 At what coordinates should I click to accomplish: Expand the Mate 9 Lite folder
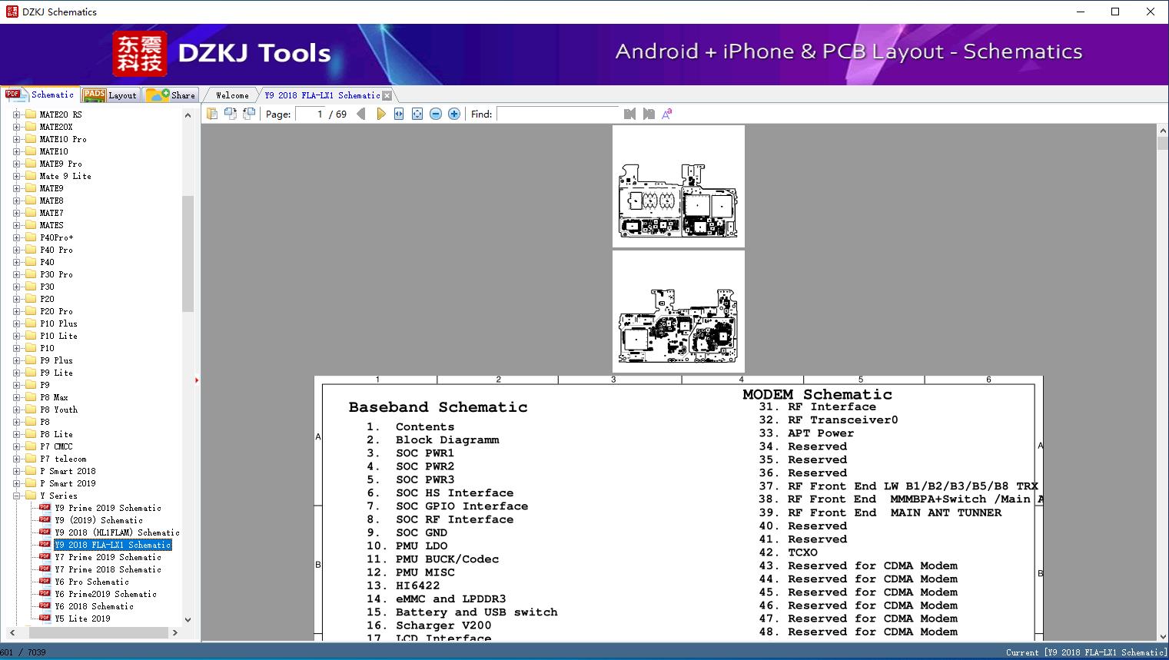[17, 176]
